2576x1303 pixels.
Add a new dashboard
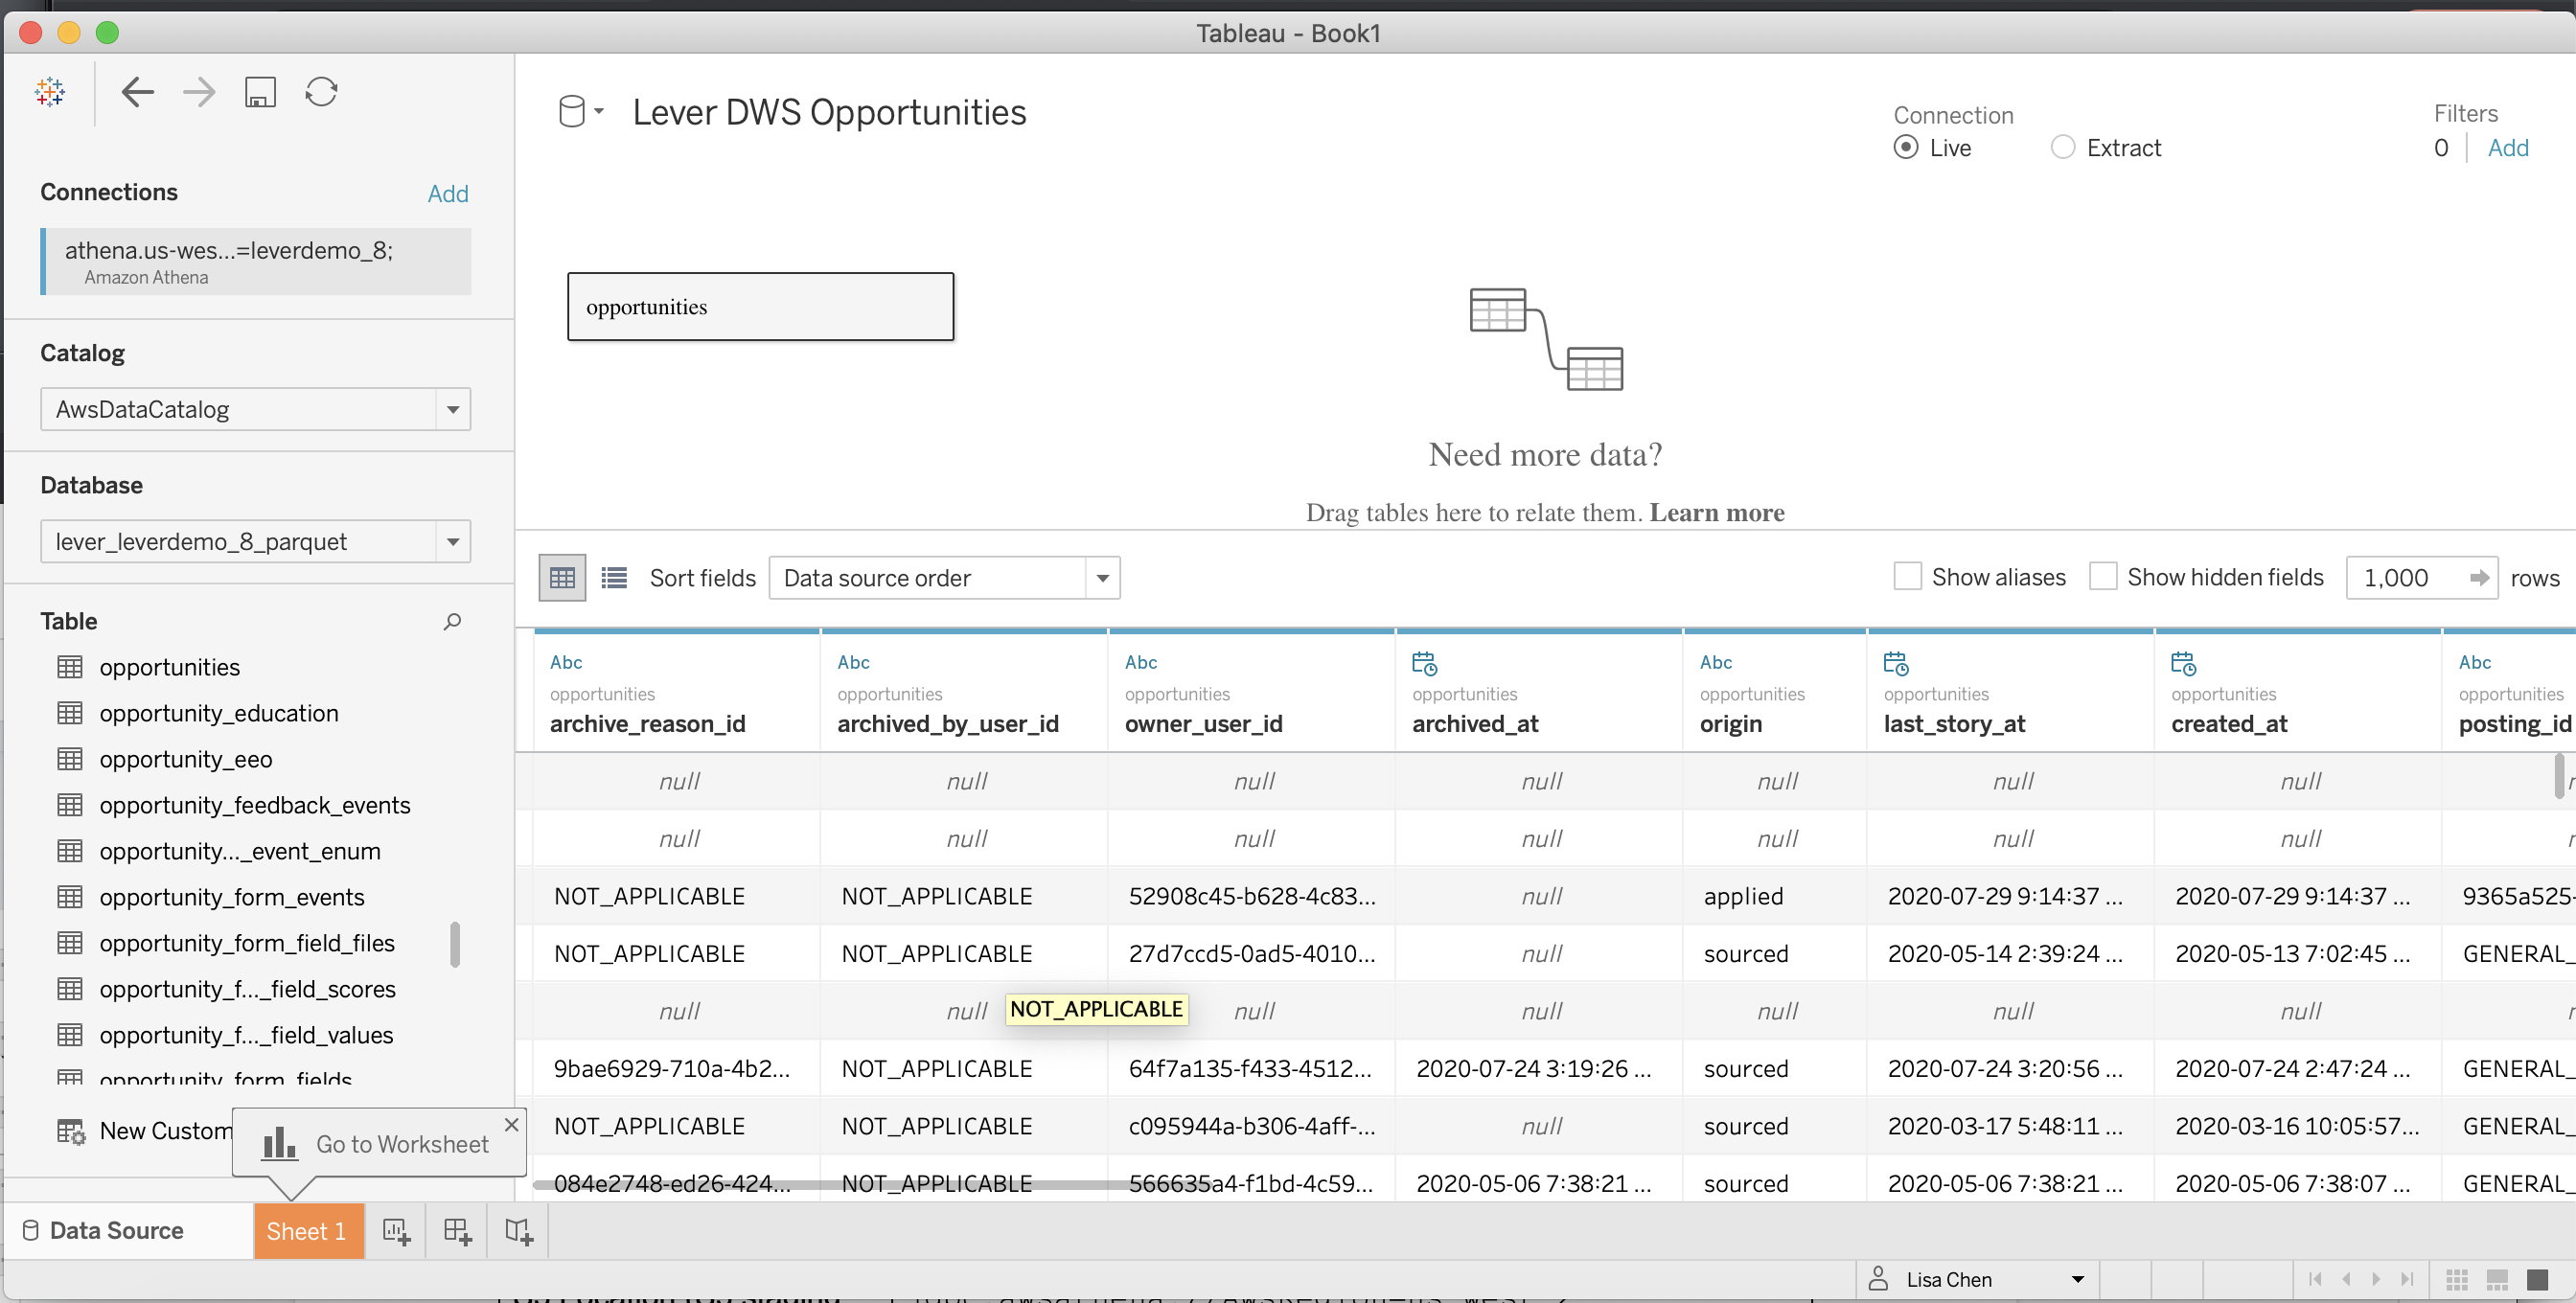point(457,1231)
